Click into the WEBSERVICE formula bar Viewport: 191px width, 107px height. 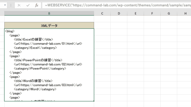(116, 5)
